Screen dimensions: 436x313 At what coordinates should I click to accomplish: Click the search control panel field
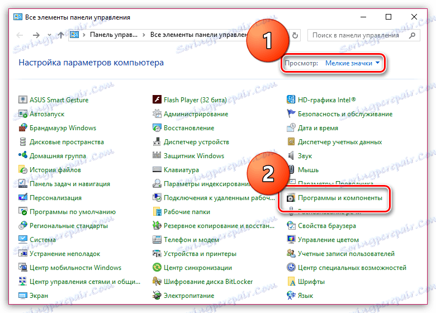tap(364, 35)
